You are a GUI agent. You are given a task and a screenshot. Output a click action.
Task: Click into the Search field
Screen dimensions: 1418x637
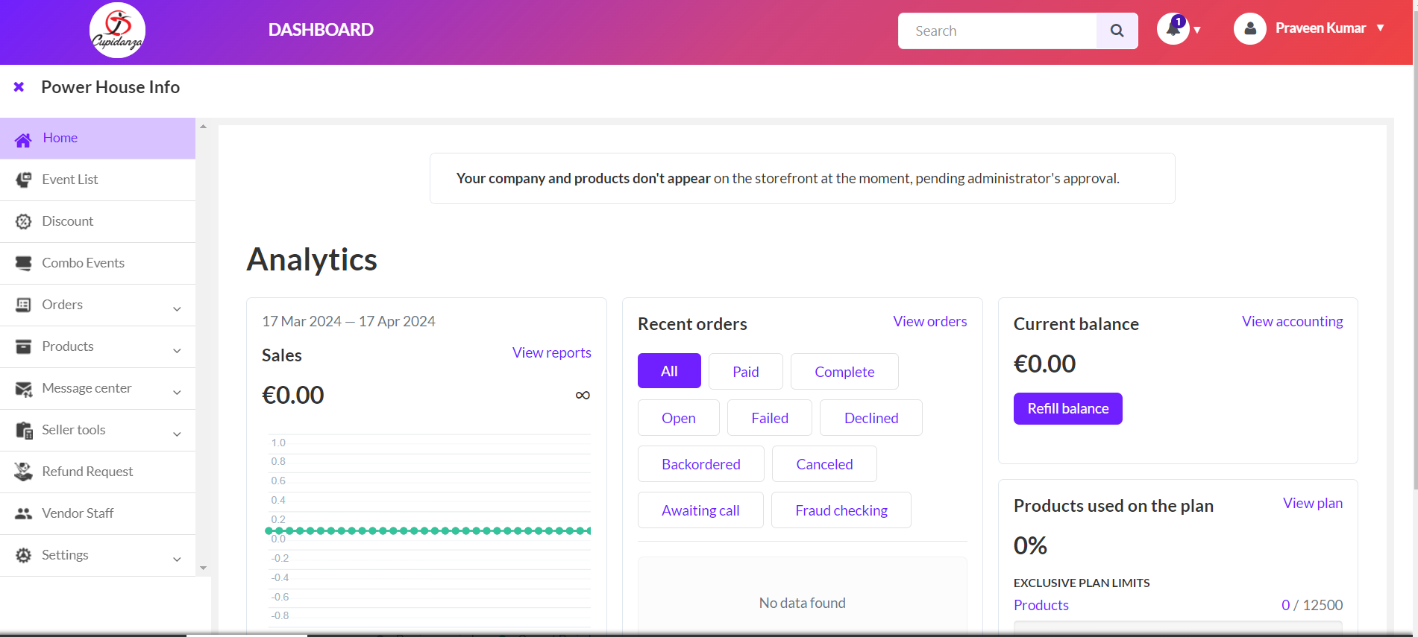pos(997,31)
